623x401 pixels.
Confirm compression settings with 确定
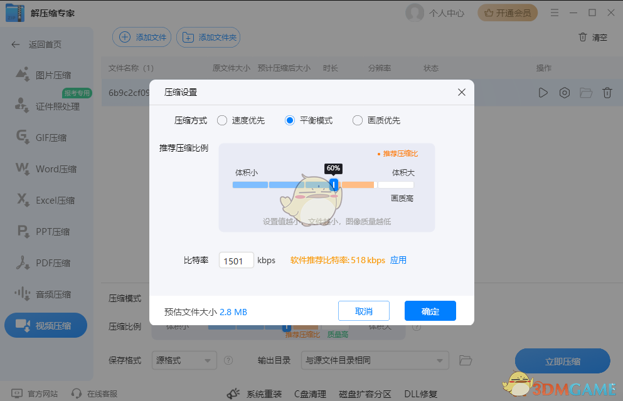(430, 311)
